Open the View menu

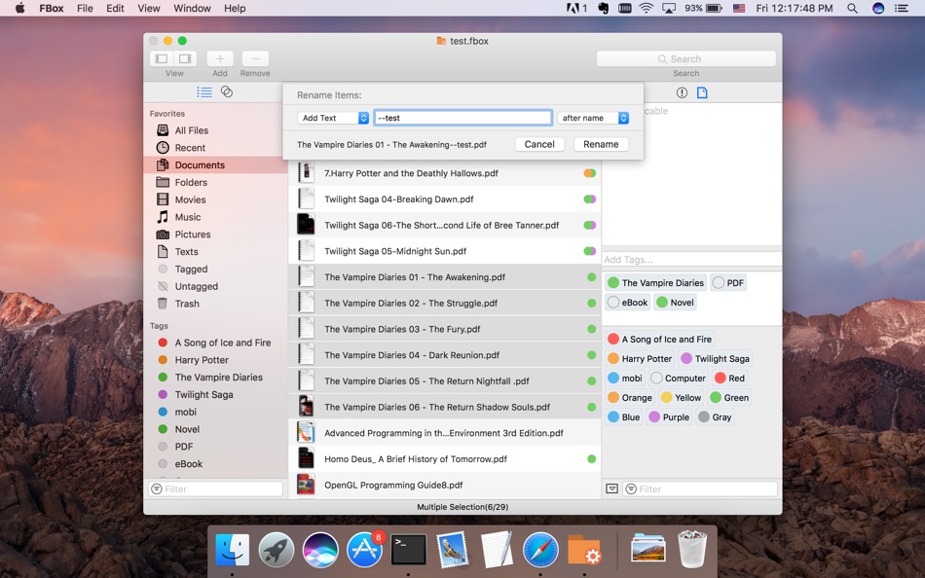click(x=149, y=8)
